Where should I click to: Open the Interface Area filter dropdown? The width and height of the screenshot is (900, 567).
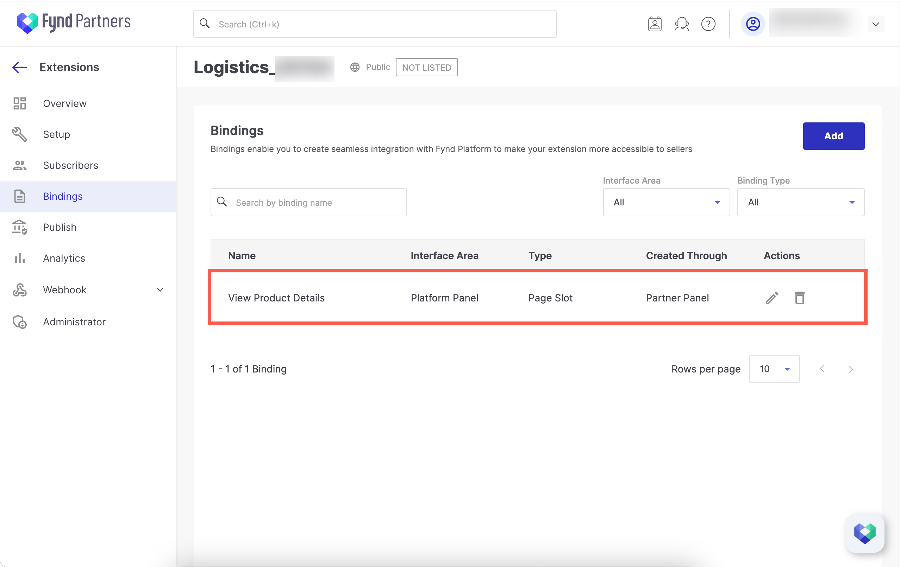coord(666,202)
